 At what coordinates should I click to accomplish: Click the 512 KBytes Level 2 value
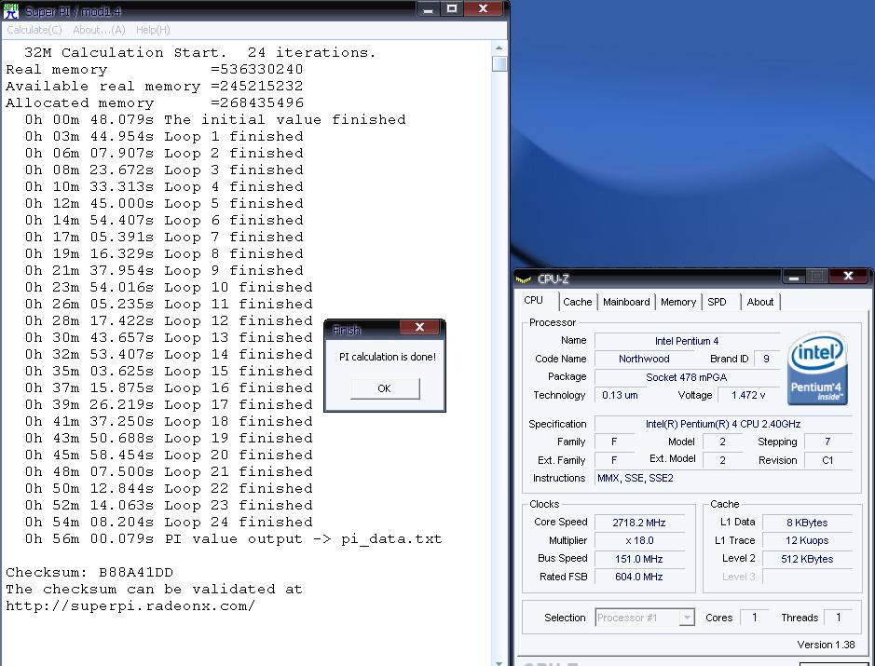pyautogui.click(x=807, y=559)
